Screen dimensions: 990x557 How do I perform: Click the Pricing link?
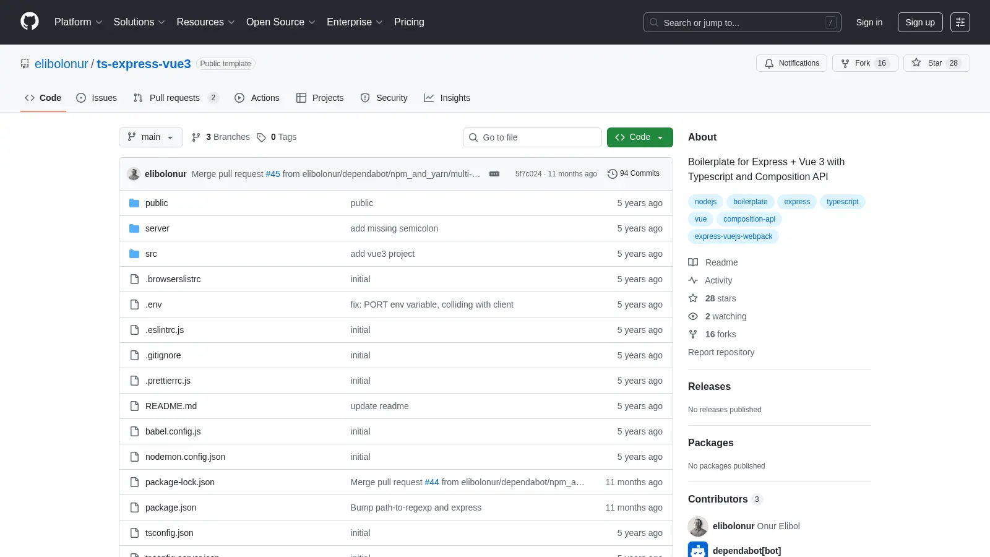click(x=409, y=22)
